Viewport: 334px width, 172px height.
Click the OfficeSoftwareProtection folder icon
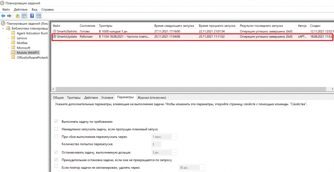tap(13, 57)
